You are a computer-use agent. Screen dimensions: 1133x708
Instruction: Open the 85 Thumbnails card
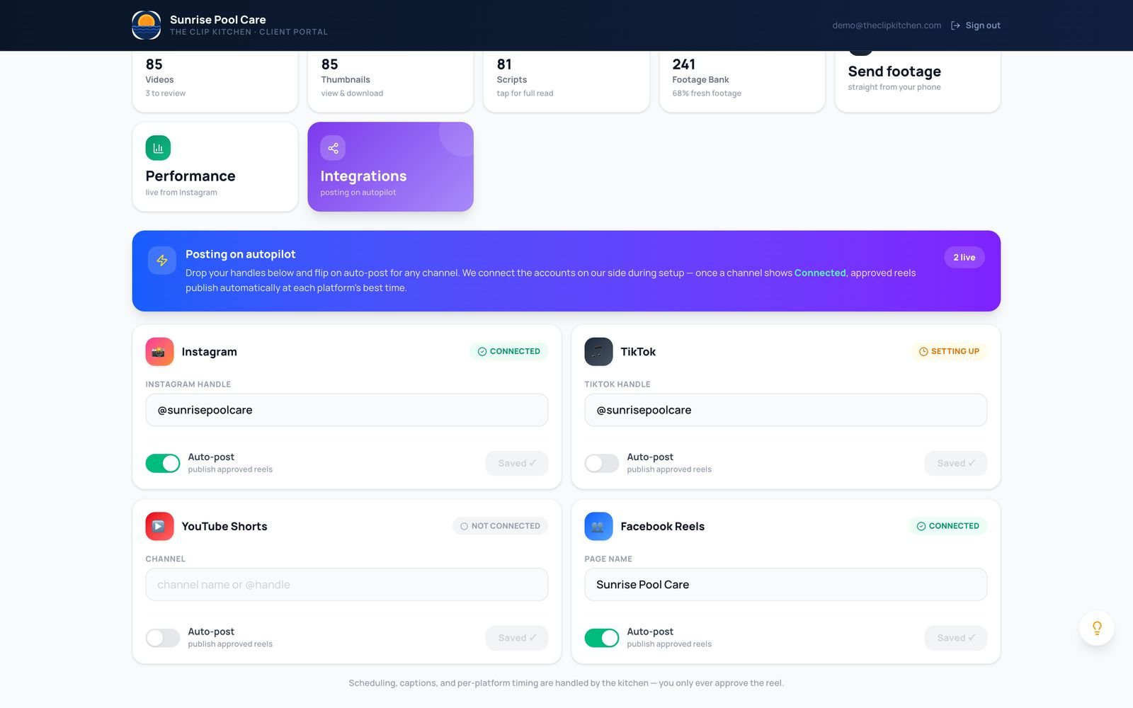[391, 81]
